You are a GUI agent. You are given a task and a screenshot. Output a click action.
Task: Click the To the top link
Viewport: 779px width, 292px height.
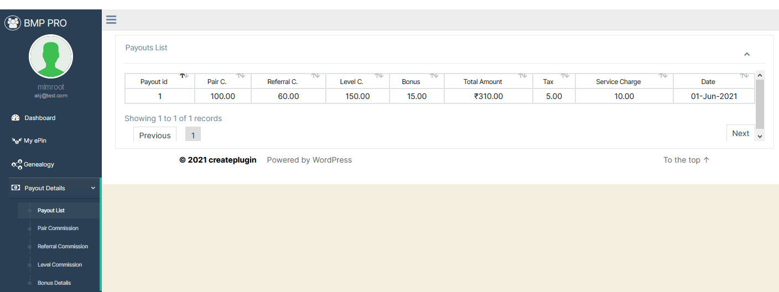(x=686, y=160)
